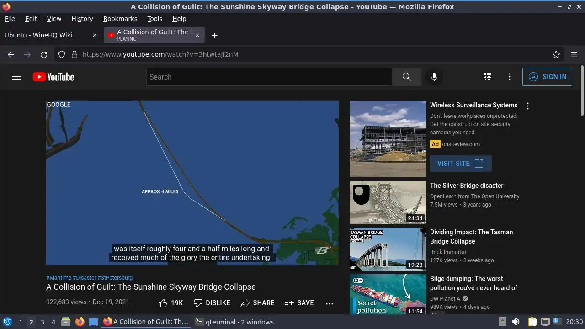Click the 20:30 panel clock

(574, 322)
